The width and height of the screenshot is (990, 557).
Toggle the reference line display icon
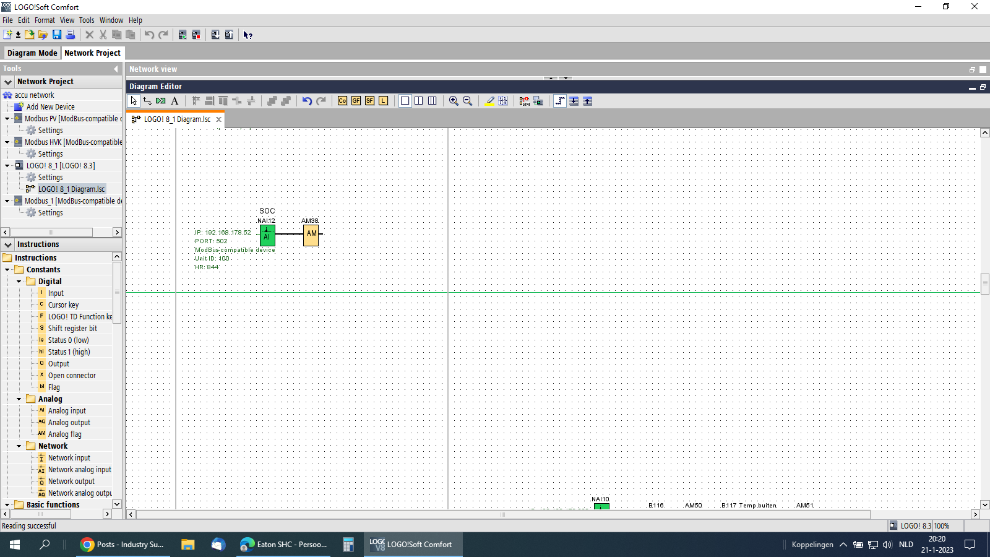(560, 101)
